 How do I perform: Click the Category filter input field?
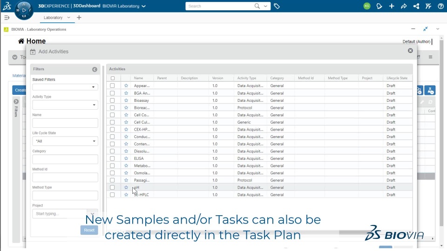coord(65,159)
